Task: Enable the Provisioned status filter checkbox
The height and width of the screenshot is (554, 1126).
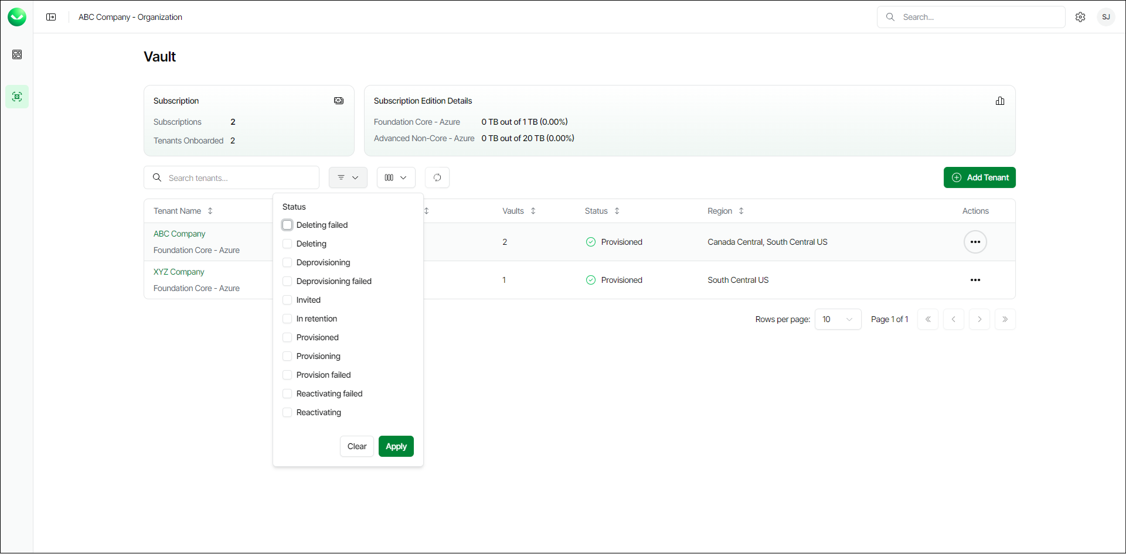Action: [x=287, y=337]
